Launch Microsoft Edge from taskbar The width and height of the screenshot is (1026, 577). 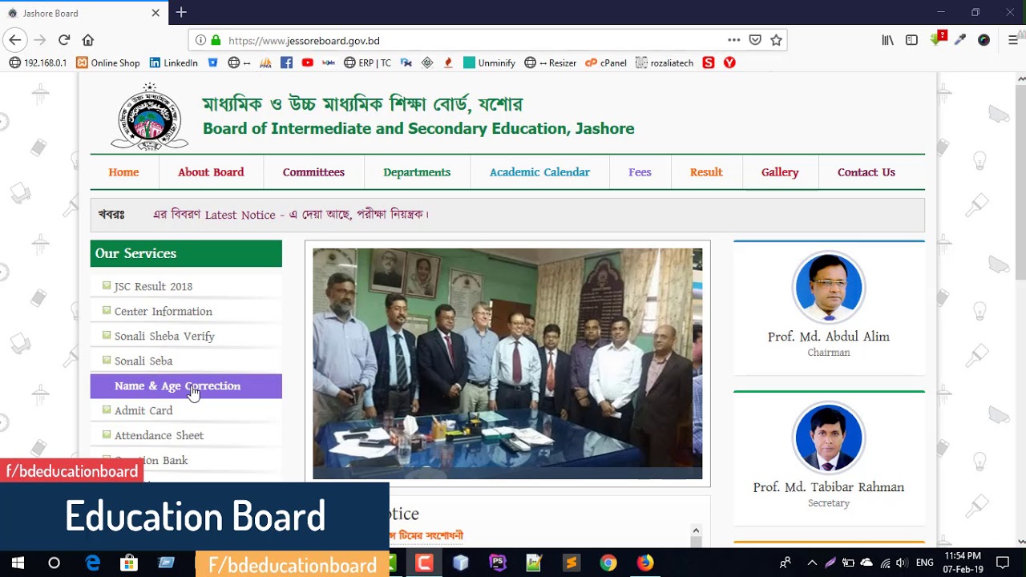[93, 563]
